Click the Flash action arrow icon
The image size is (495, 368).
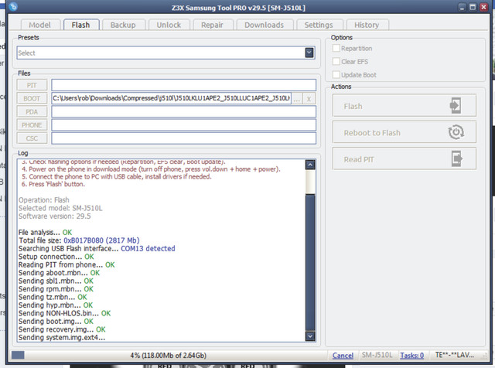pyautogui.click(x=456, y=106)
